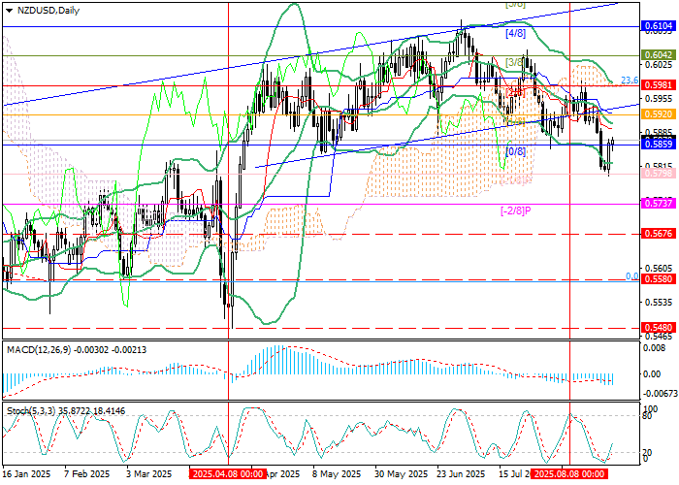Image resolution: width=679 pixels, height=485 pixels.
Task: Click the 16 Jan 2025 date label
Action: point(27,473)
